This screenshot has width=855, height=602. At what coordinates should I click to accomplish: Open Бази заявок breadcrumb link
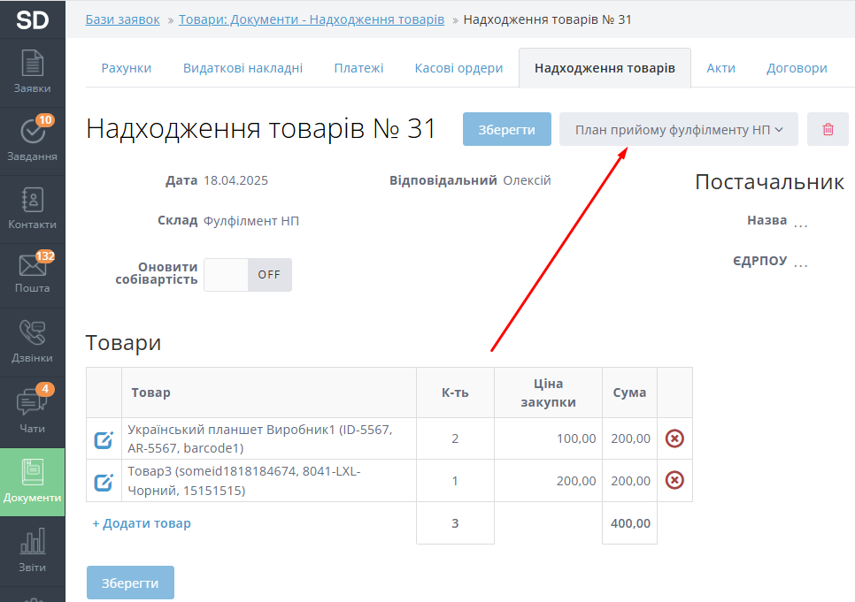point(123,19)
